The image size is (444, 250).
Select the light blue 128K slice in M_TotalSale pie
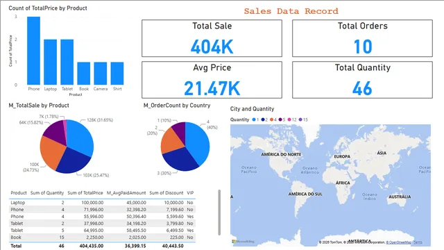80,137
